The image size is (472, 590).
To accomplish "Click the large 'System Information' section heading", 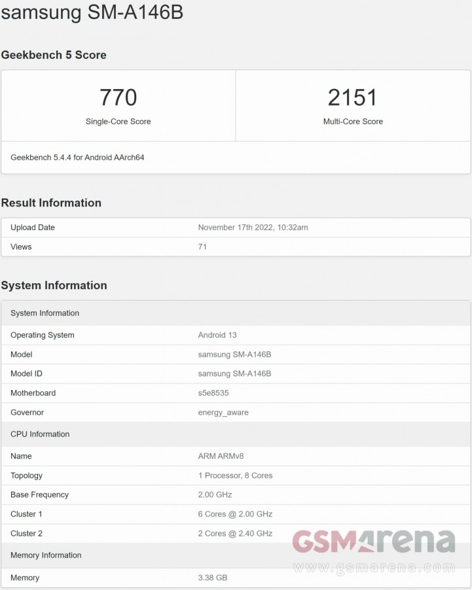I will tap(54, 285).
